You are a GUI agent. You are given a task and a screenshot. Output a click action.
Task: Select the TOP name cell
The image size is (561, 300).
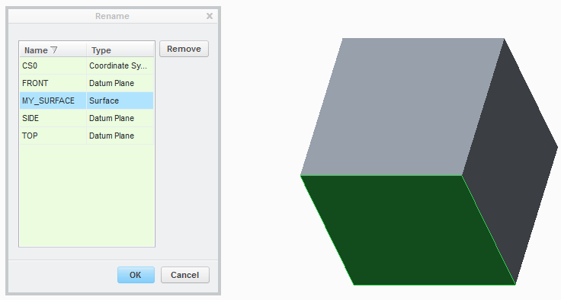pos(53,136)
